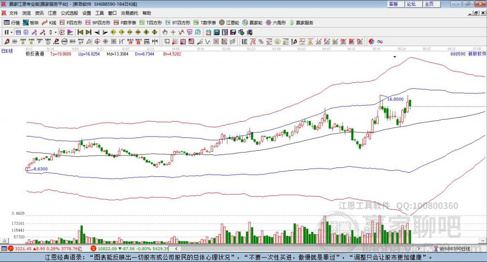Select the zigzag wave line tool

coord(208,41)
